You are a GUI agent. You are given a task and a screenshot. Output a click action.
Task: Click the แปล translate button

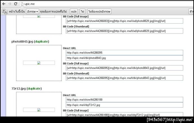[74, 12]
